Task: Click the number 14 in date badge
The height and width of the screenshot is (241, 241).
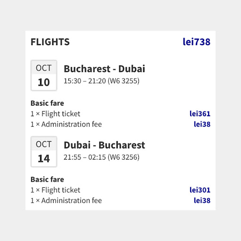Action: point(44,159)
